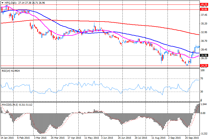This screenshot has width=210, height=140.
Task: Select the 20 Jul 2015 date label
Action: click(x=141, y=138)
